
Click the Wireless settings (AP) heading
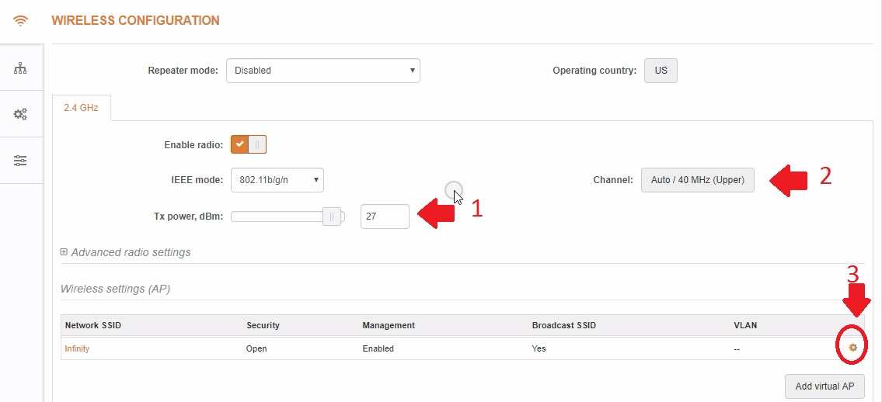tap(115, 289)
